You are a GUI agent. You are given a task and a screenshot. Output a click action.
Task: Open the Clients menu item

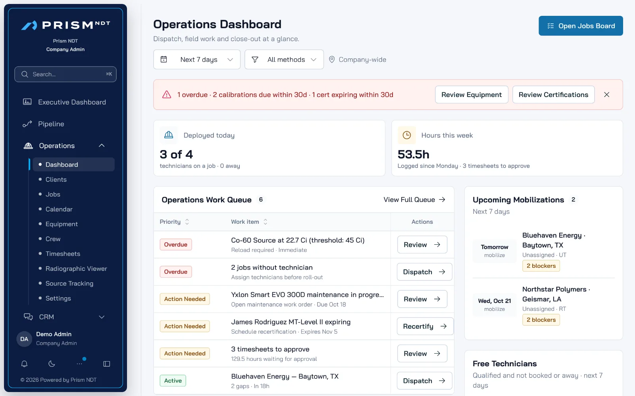tap(73, 179)
